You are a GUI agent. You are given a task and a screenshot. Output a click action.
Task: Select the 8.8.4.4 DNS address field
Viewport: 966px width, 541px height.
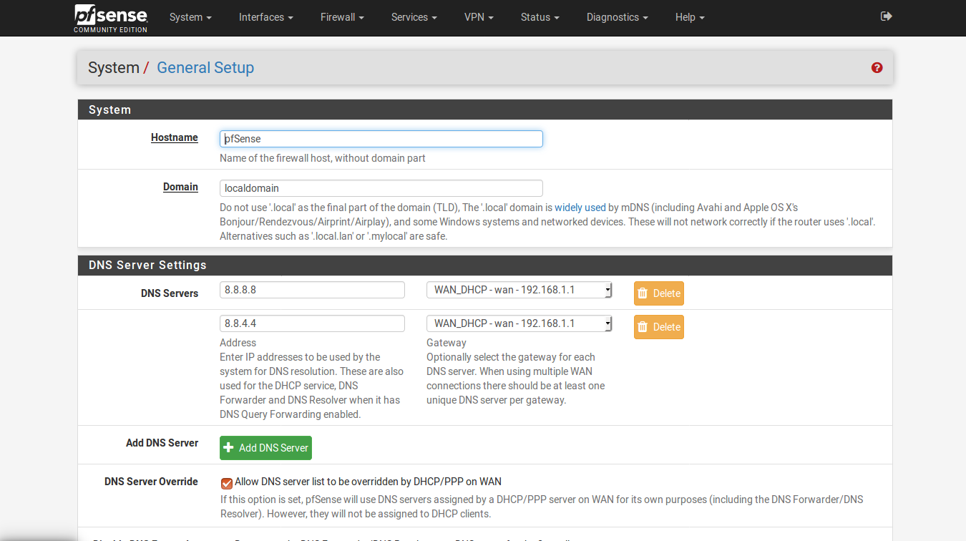click(312, 323)
